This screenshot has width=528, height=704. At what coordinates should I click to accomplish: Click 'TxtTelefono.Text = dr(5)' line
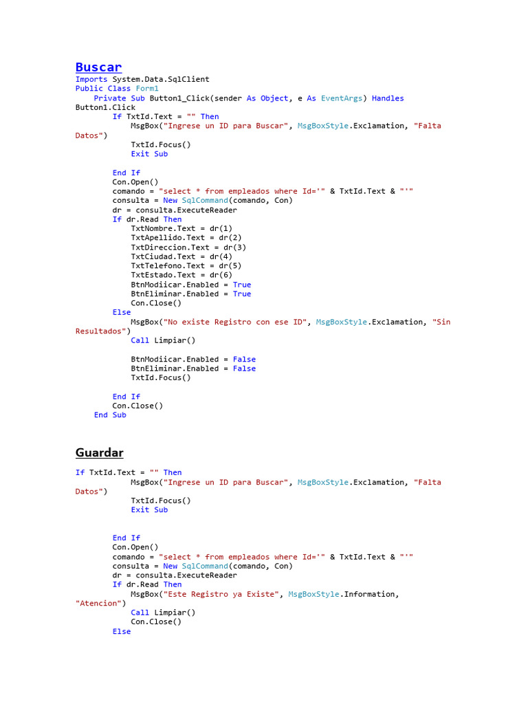point(186,266)
